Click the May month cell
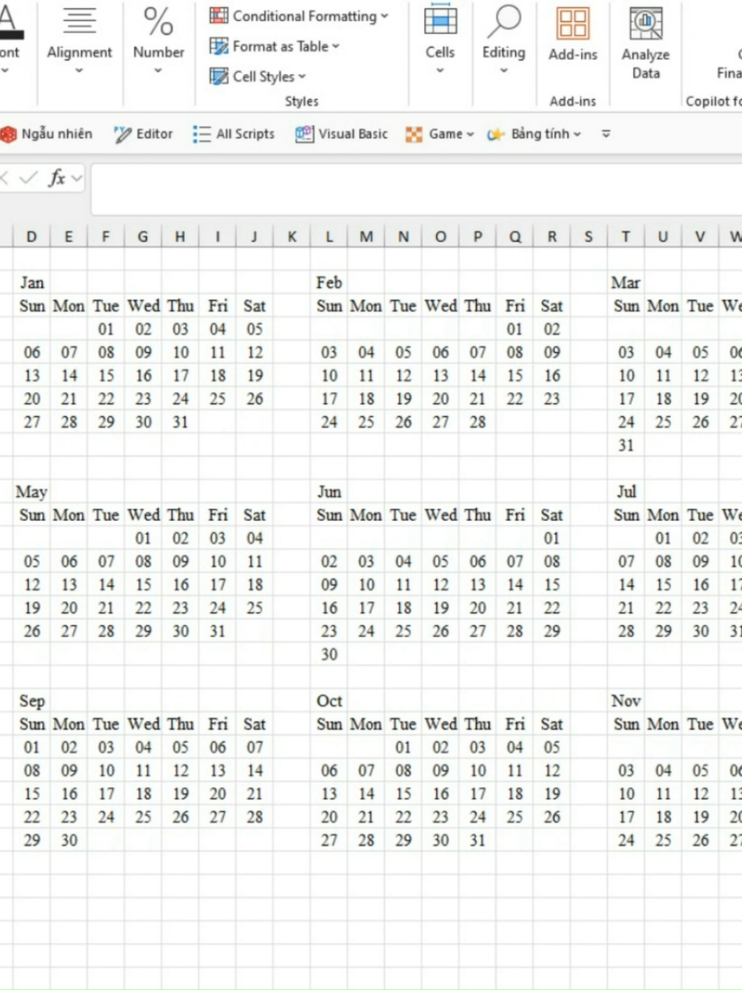 click(32, 492)
